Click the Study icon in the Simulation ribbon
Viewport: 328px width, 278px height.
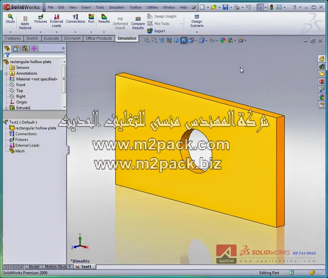pyautogui.click(x=10, y=19)
